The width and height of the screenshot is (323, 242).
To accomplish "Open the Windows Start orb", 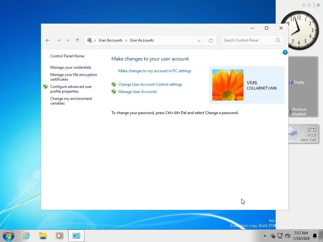I will (9, 236).
